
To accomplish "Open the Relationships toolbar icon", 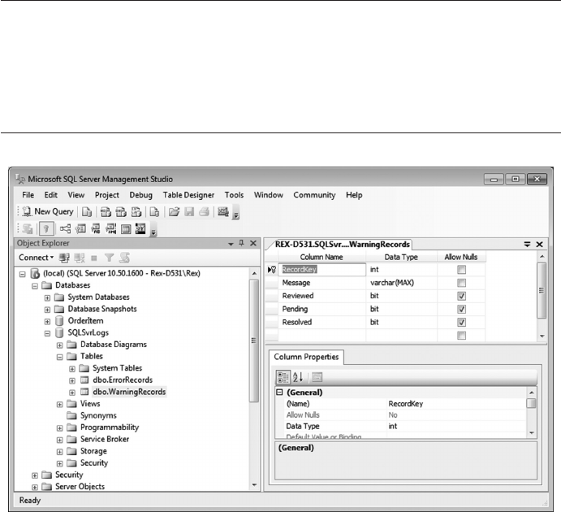I will (65, 229).
